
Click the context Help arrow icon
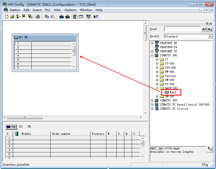click(96, 17)
